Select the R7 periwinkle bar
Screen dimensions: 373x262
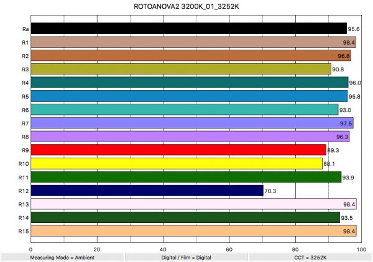click(192, 123)
